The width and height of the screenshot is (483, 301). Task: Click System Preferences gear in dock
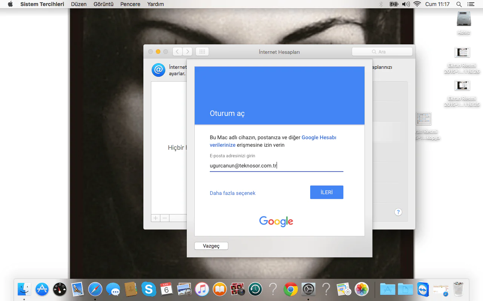(x=308, y=289)
